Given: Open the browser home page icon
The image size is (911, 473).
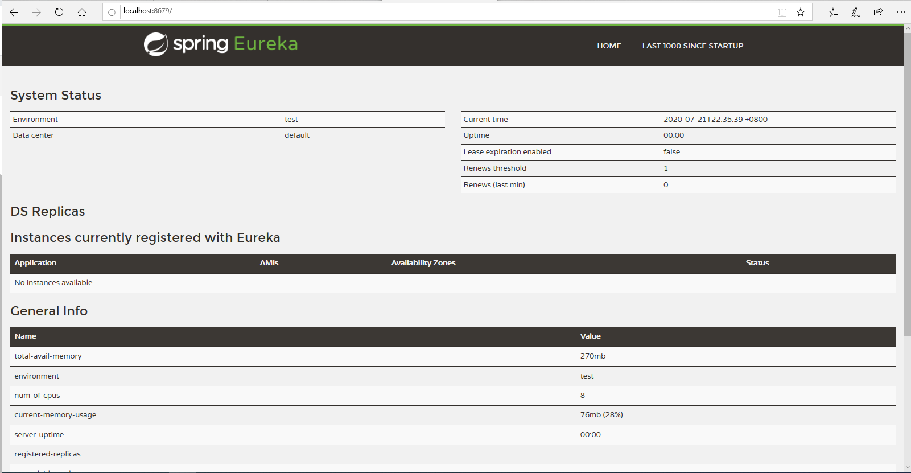Looking at the screenshot, I should click(x=82, y=12).
